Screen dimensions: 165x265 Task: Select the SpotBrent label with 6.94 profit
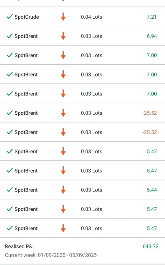[x=26, y=36]
